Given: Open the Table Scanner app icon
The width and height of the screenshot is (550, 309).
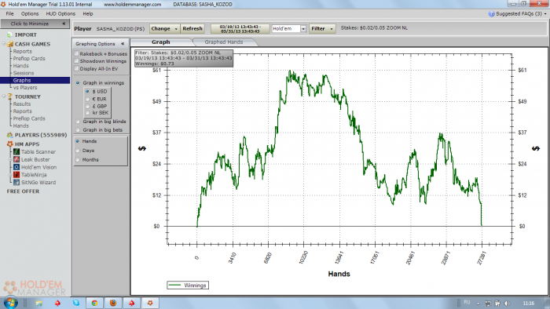Looking at the screenshot, I should click(x=16, y=152).
